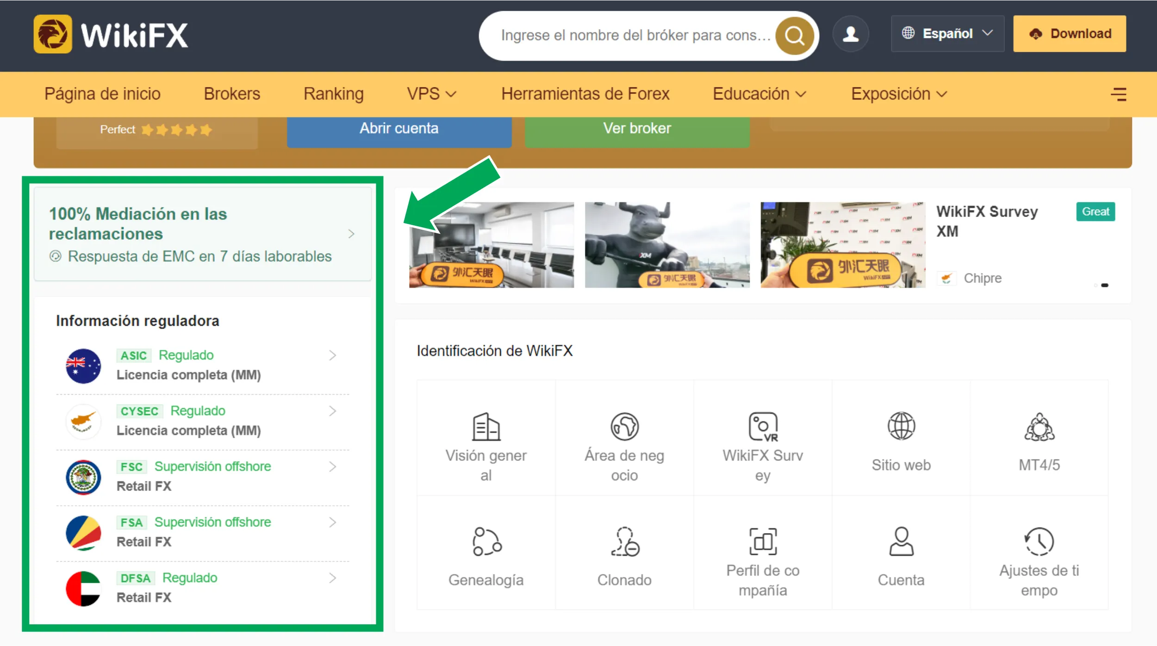
Task: Click the Belize seal beside FSC
Action: (x=83, y=477)
